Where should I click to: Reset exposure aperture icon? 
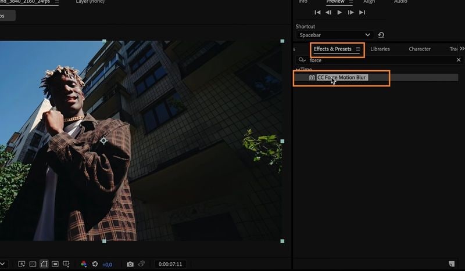coord(95,264)
